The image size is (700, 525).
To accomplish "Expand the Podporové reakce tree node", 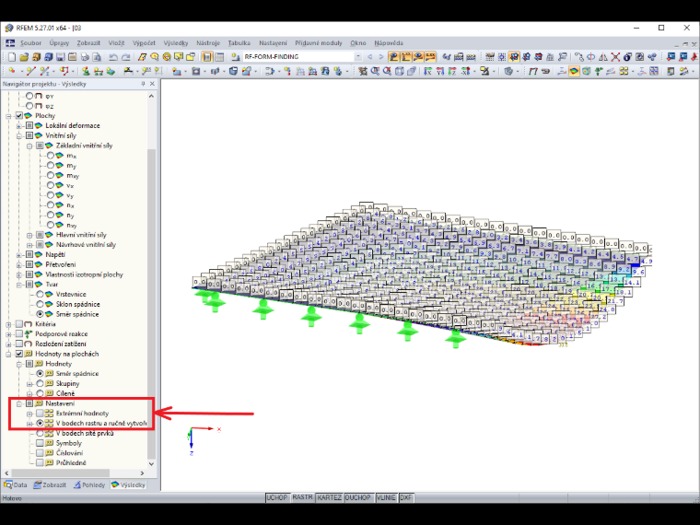I will tap(8, 334).
